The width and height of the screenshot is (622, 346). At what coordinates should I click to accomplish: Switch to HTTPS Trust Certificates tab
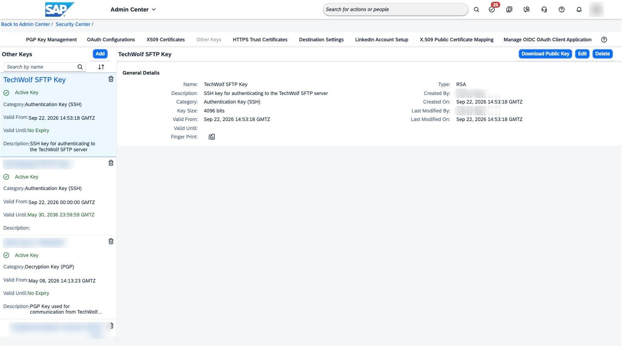260,40
